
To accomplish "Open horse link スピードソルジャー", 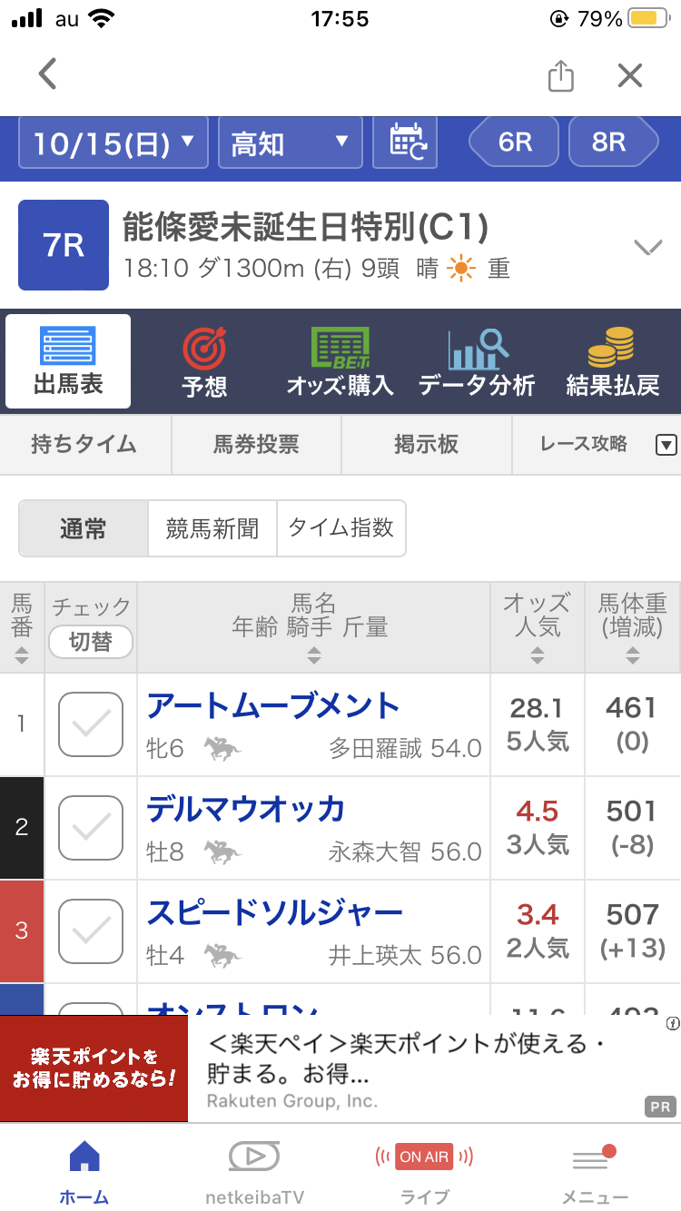I will 275,912.
